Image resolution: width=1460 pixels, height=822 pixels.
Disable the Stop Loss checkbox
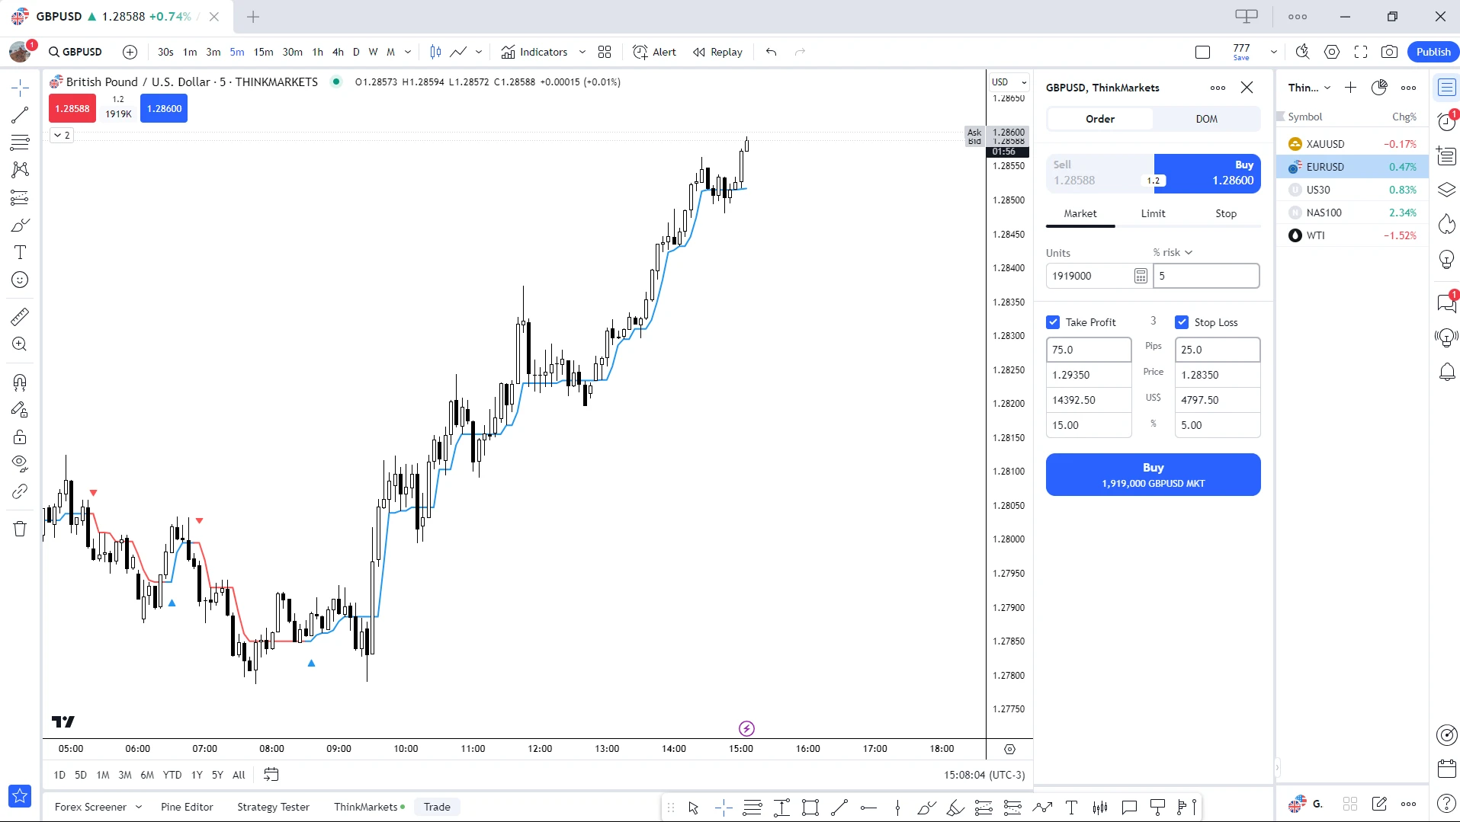pos(1182,321)
